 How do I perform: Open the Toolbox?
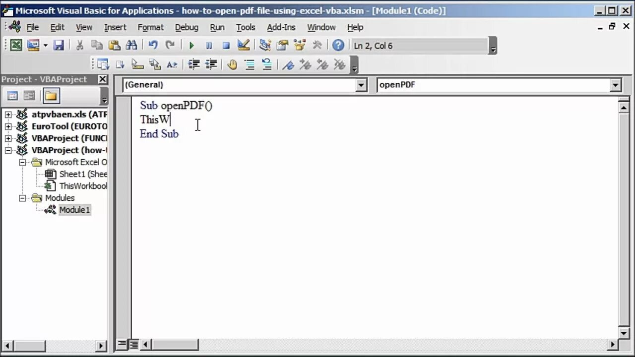pyautogui.click(x=317, y=45)
